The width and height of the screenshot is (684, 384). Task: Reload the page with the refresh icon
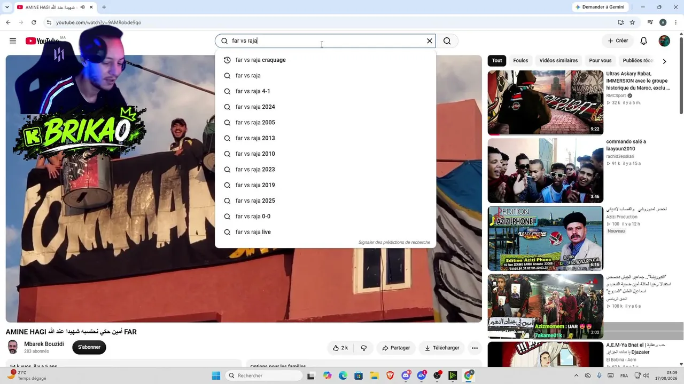tap(34, 22)
